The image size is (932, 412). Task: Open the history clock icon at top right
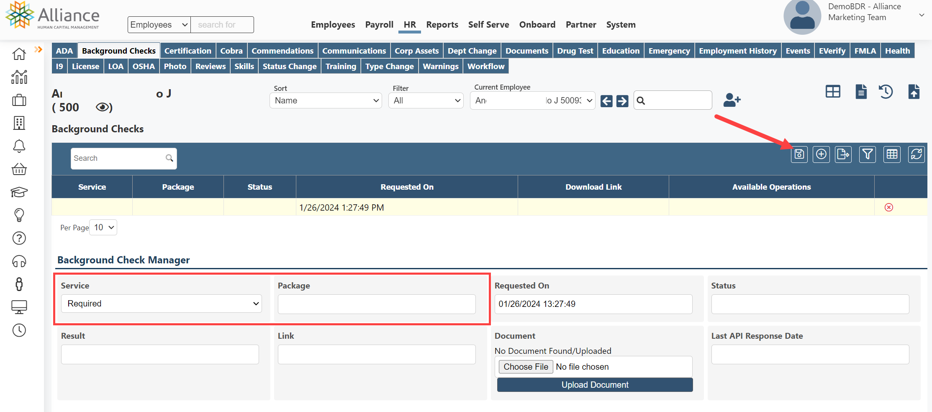886,92
